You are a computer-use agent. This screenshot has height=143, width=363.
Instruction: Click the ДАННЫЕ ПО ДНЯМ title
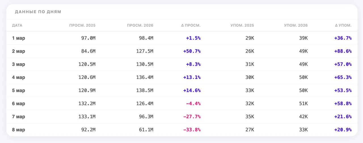click(38, 12)
